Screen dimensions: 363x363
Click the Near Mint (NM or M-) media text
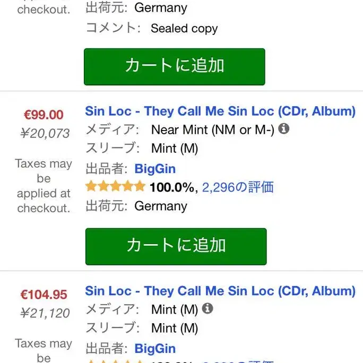(212, 129)
